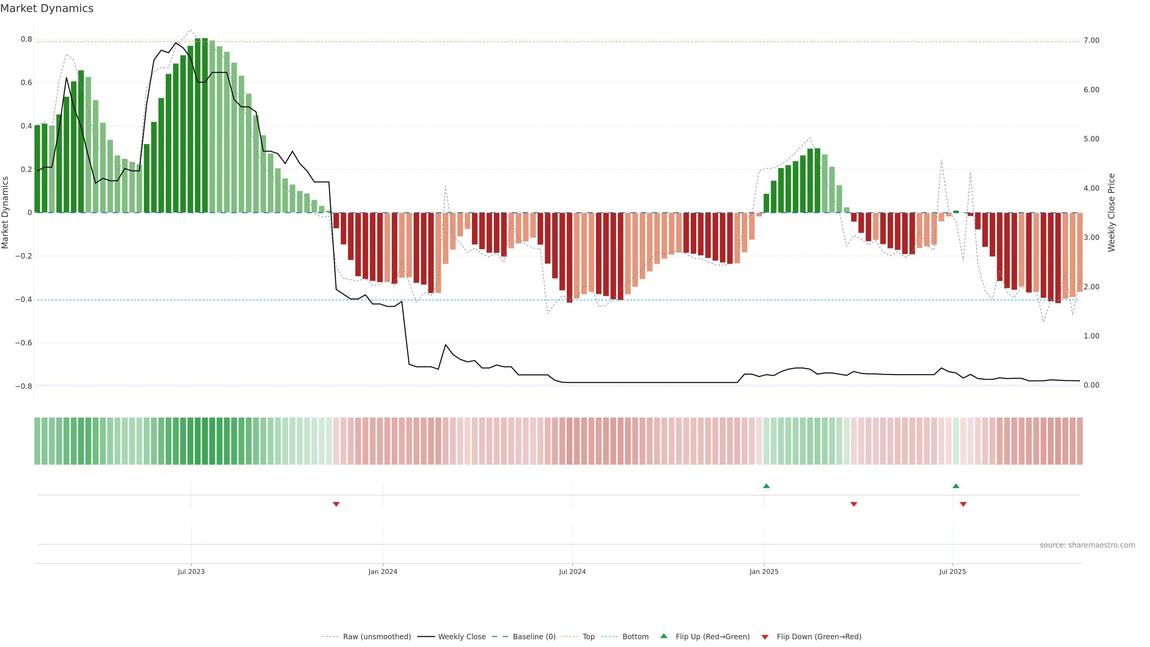Click the Flip Up marker near Jul 2025

point(956,486)
